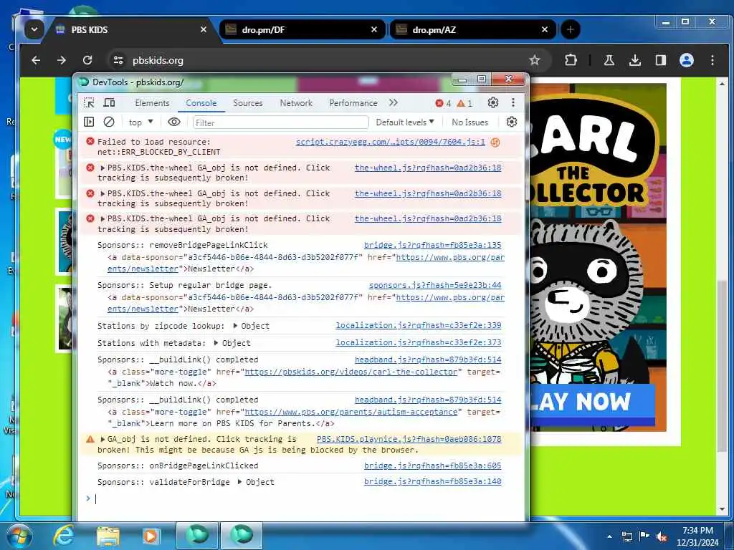Launch Internet Explorer from taskbar
The height and width of the screenshot is (550, 734).
point(64,536)
